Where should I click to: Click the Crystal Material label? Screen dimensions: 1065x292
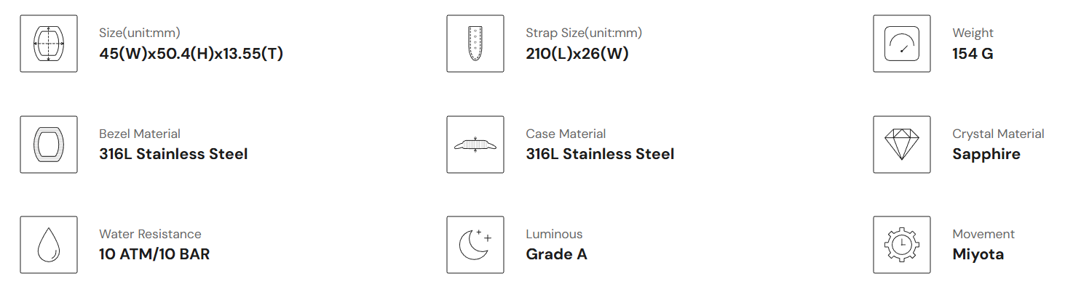(998, 134)
